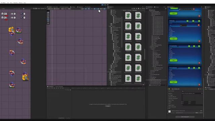This screenshot has width=215, height=121.
Task: Toggle the leftmost green checkbox in the bottom blue panel
Action: 189,68
